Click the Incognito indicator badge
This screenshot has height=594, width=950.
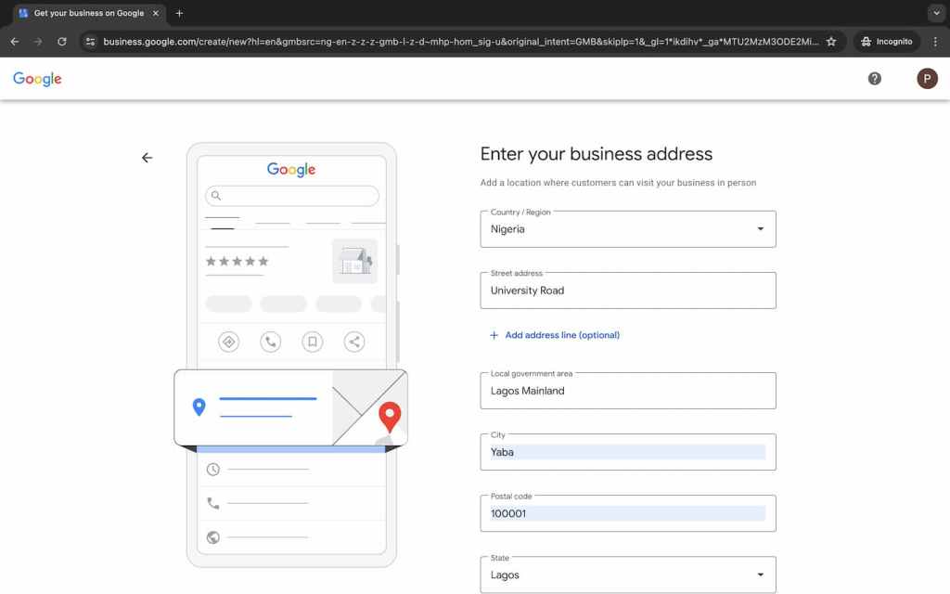click(885, 41)
